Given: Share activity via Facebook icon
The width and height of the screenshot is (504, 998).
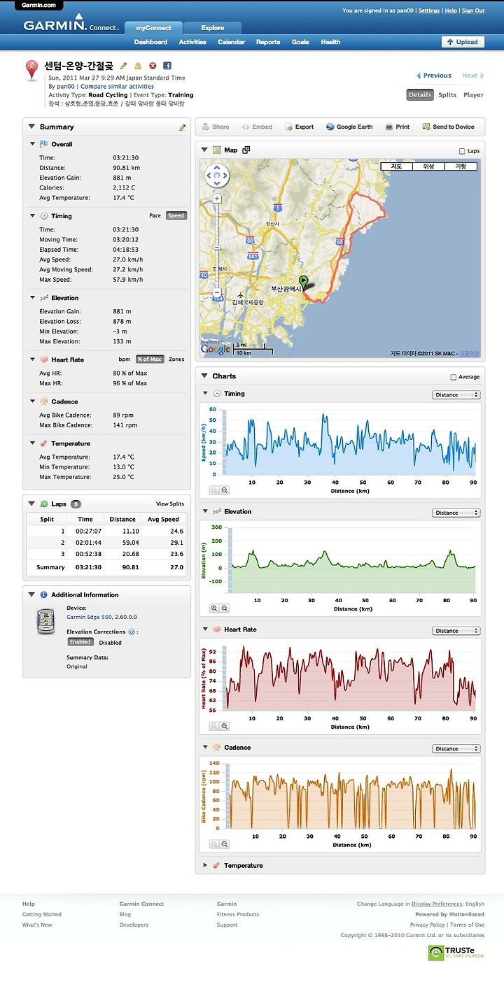Looking at the screenshot, I should coord(167,66).
